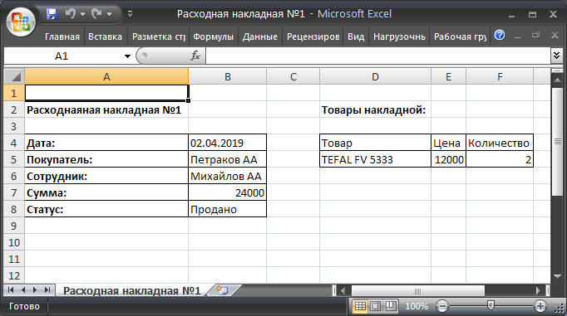Select the status cell Продано
Screen dimensions: 567x316
coord(228,209)
